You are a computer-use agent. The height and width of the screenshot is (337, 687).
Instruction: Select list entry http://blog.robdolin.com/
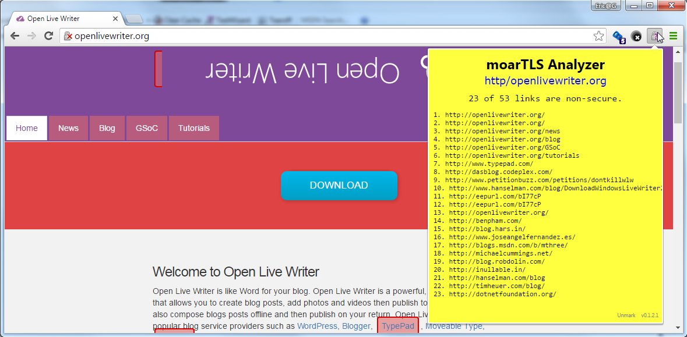pos(497,261)
